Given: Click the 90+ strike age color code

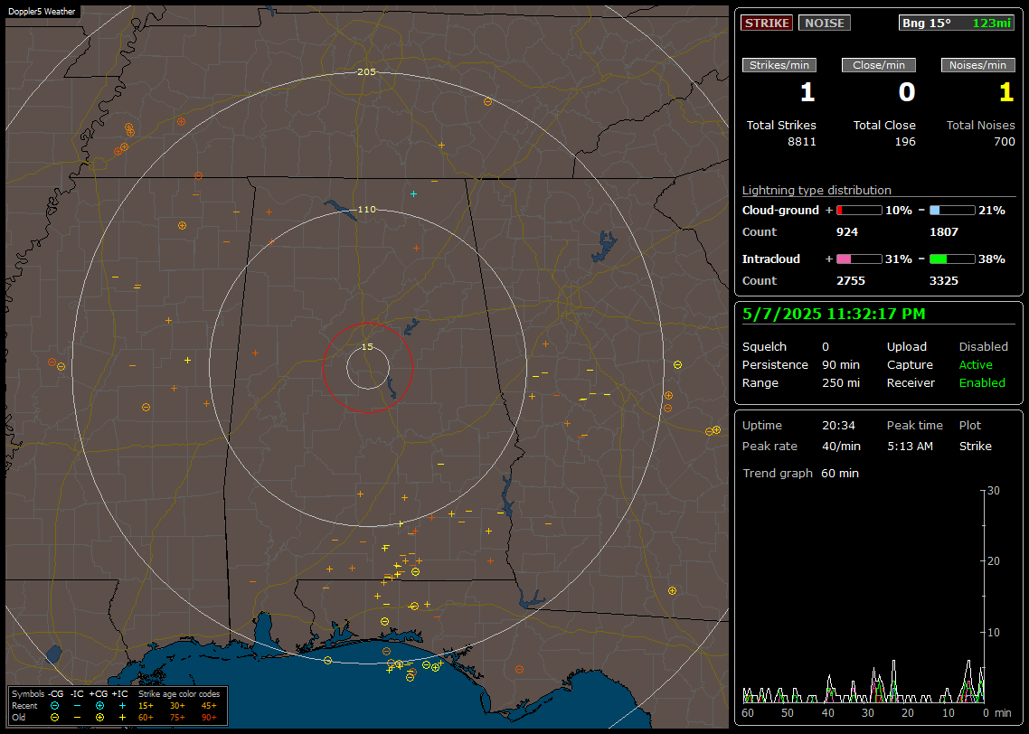Looking at the screenshot, I should point(209,718).
